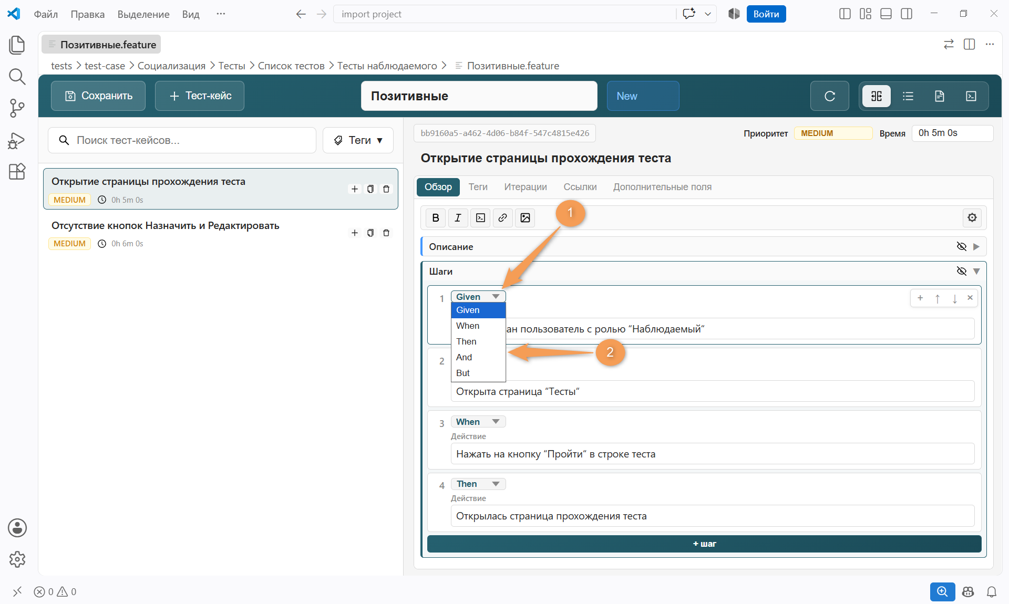The width and height of the screenshot is (1009, 604).
Task: Delete the first test case with trash icon
Action: coord(386,189)
